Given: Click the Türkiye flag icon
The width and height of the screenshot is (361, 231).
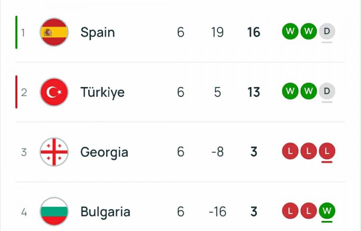Looking at the screenshot, I should coord(54,92).
